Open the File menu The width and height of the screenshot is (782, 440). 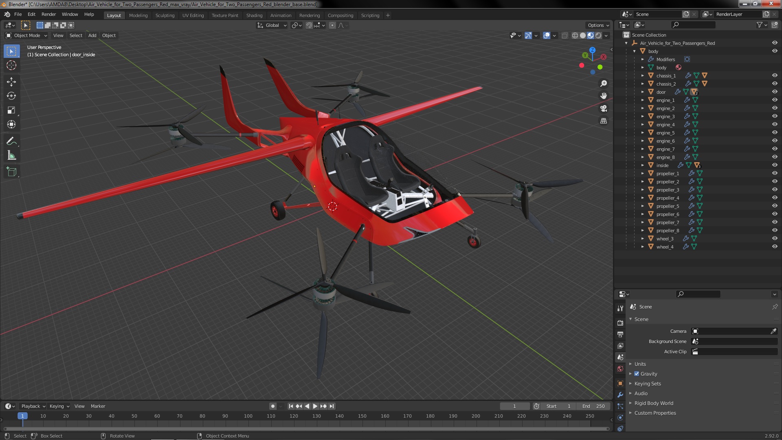coord(18,14)
